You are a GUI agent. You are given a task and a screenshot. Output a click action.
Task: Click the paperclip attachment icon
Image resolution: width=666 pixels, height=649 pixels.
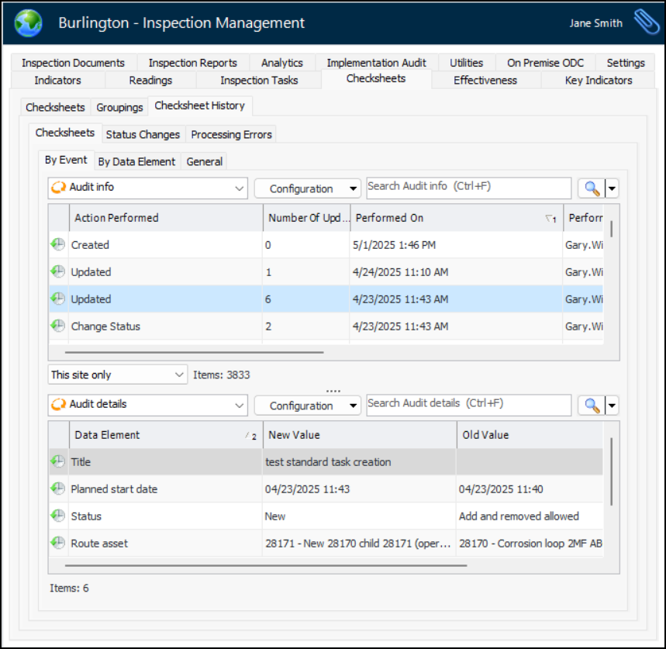[x=645, y=22]
